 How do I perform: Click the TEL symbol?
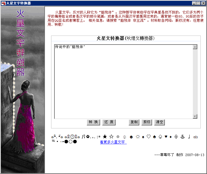coord(53,141)
